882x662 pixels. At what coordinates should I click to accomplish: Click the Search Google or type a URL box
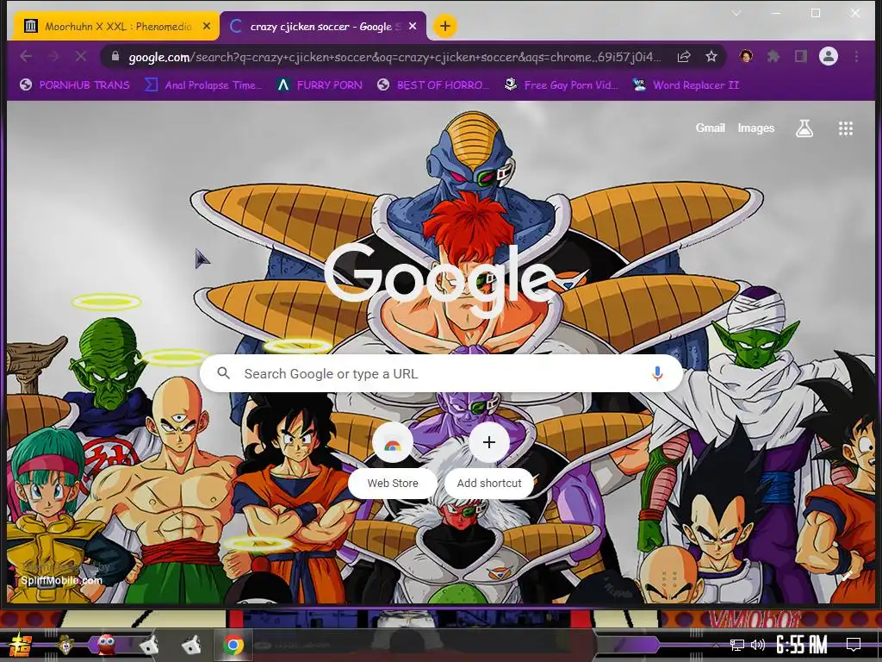click(441, 373)
